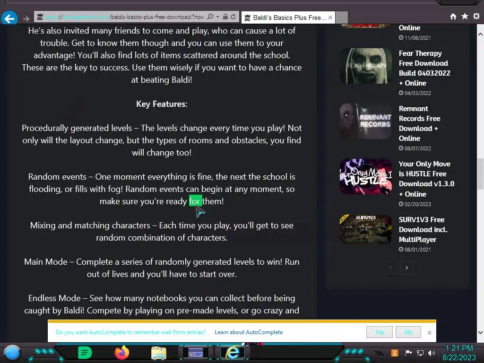Open the Action Center flag icon
484x363 pixels.
pos(408,353)
